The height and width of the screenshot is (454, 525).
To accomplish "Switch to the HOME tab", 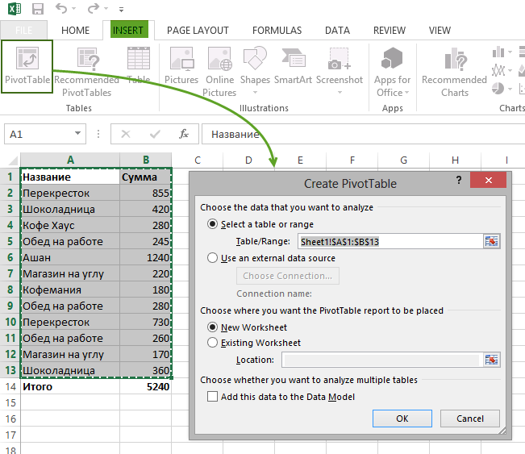I will 75,30.
